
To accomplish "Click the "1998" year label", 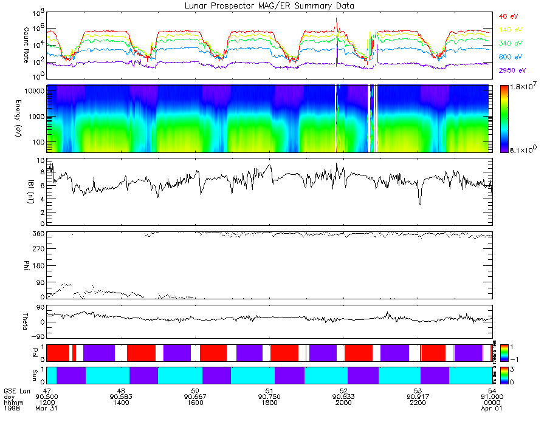I will (12, 408).
